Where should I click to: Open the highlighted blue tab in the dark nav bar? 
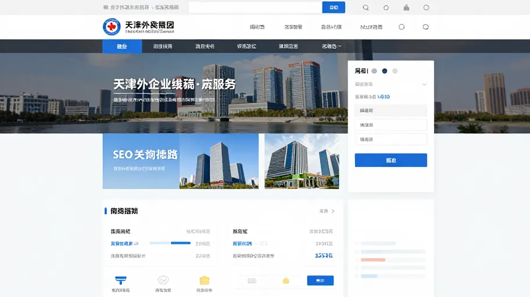pyautogui.click(x=122, y=46)
